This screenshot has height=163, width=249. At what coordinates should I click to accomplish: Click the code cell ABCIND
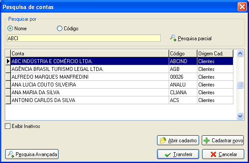point(183,61)
